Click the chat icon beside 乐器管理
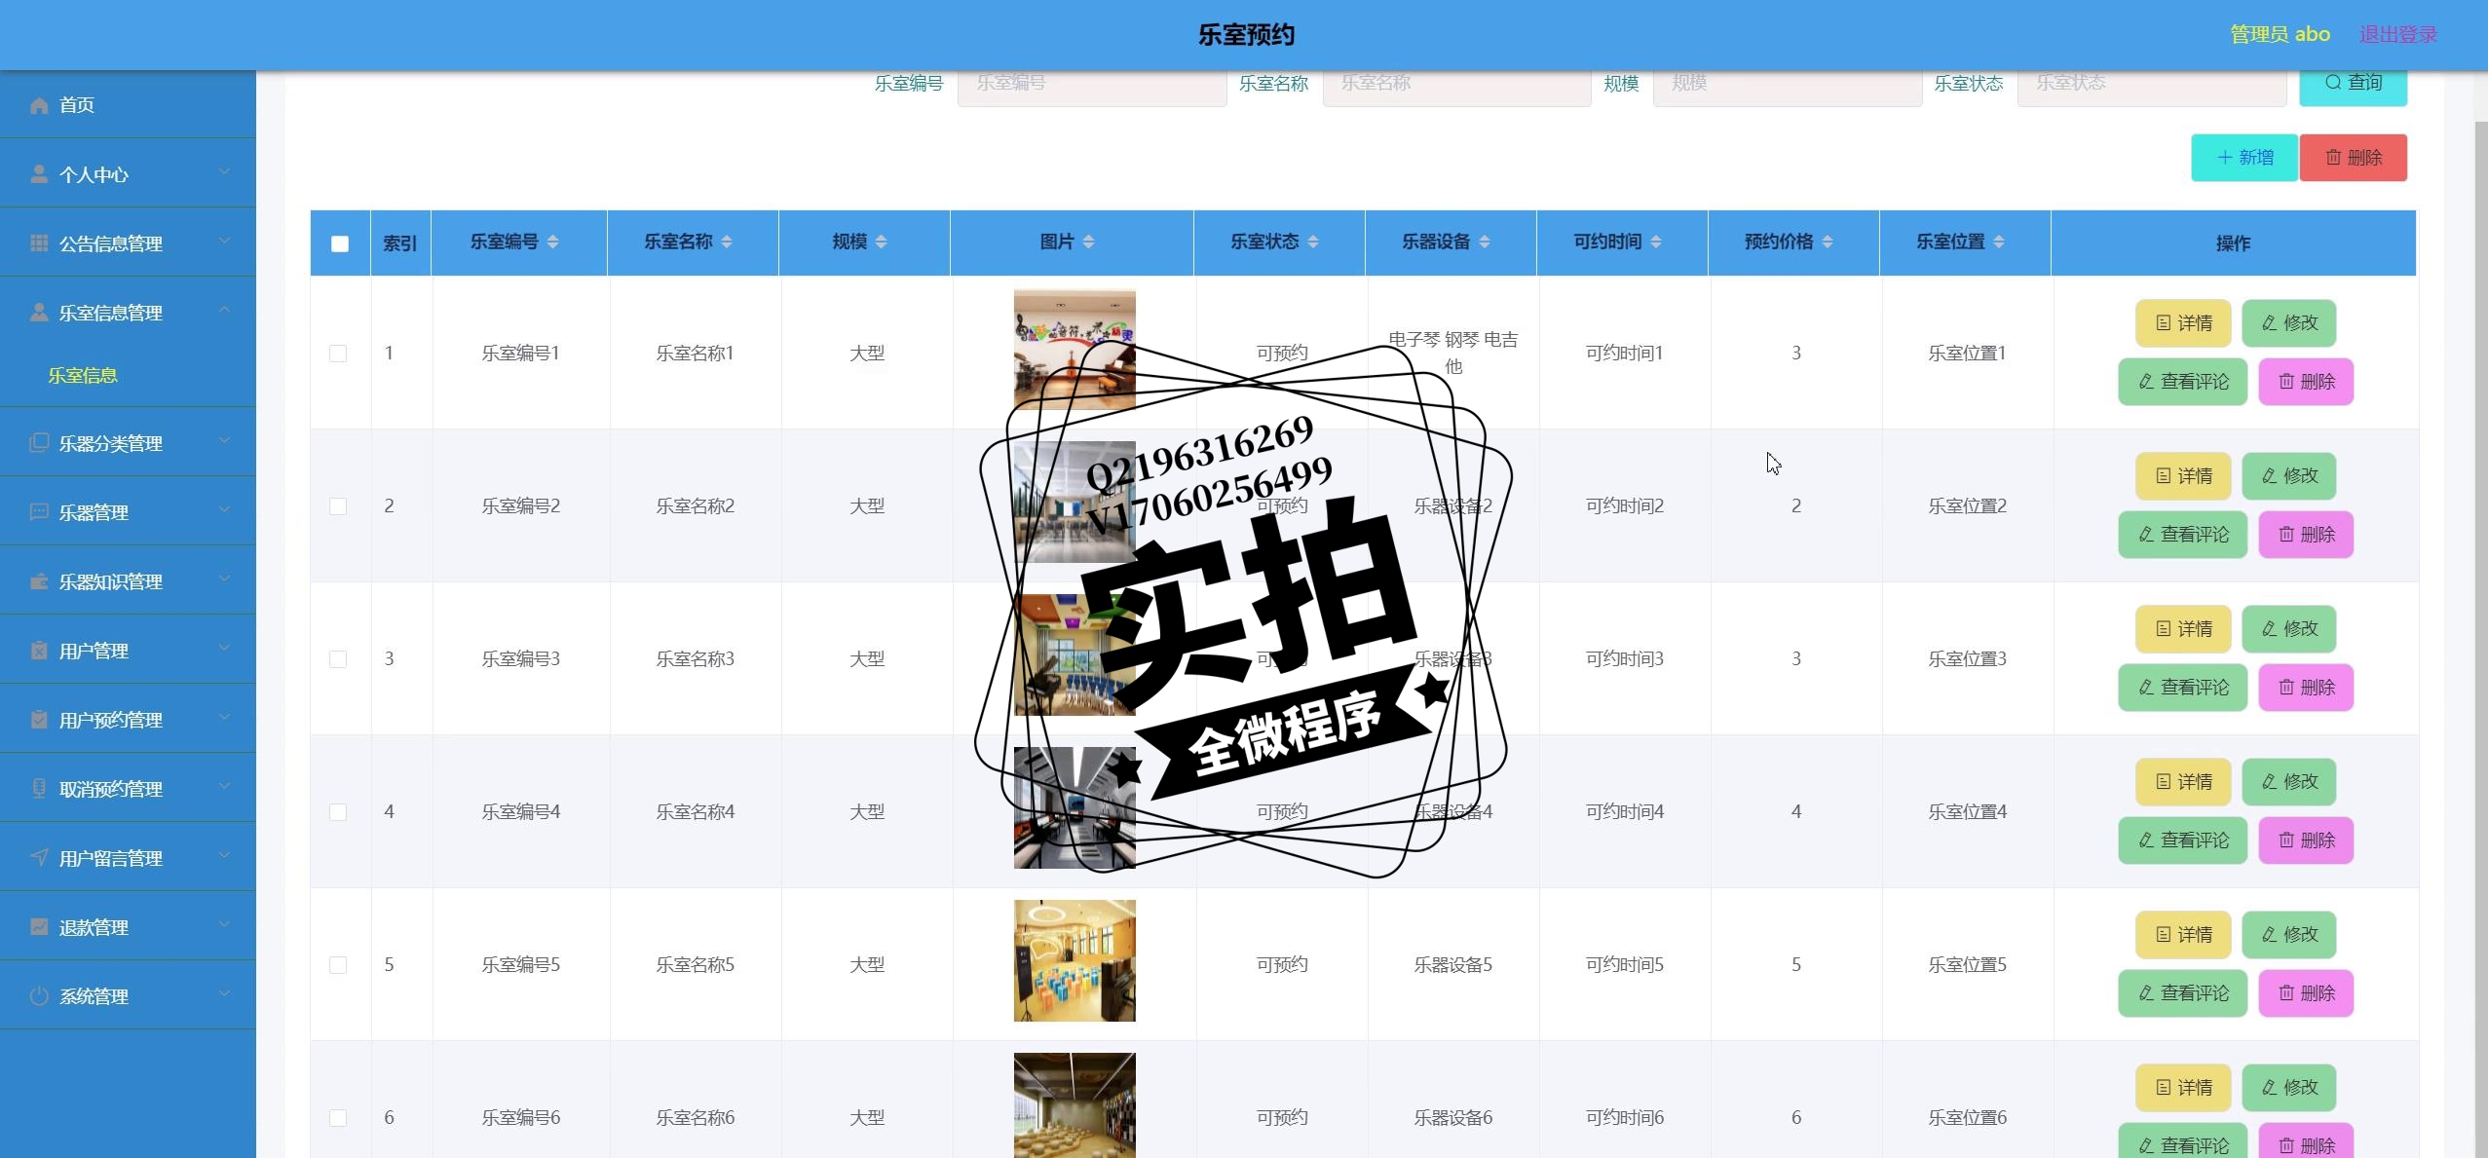Viewport: 2488px width, 1158px height. (39, 512)
